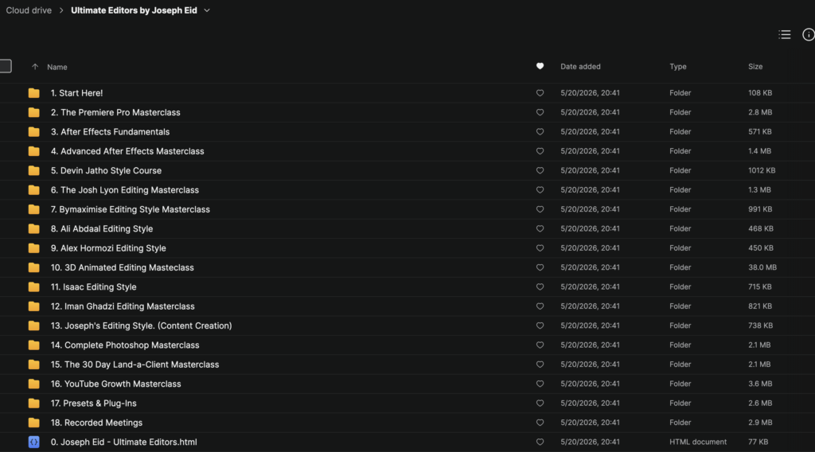Go to Cloud drive breadcrumb
815x452 pixels.
pyautogui.click(x=29, y=10)
